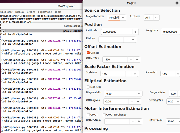Increase OffsetMax with the plus button
Viewport: 180px width, 133px height.
[x=137, y=60]
